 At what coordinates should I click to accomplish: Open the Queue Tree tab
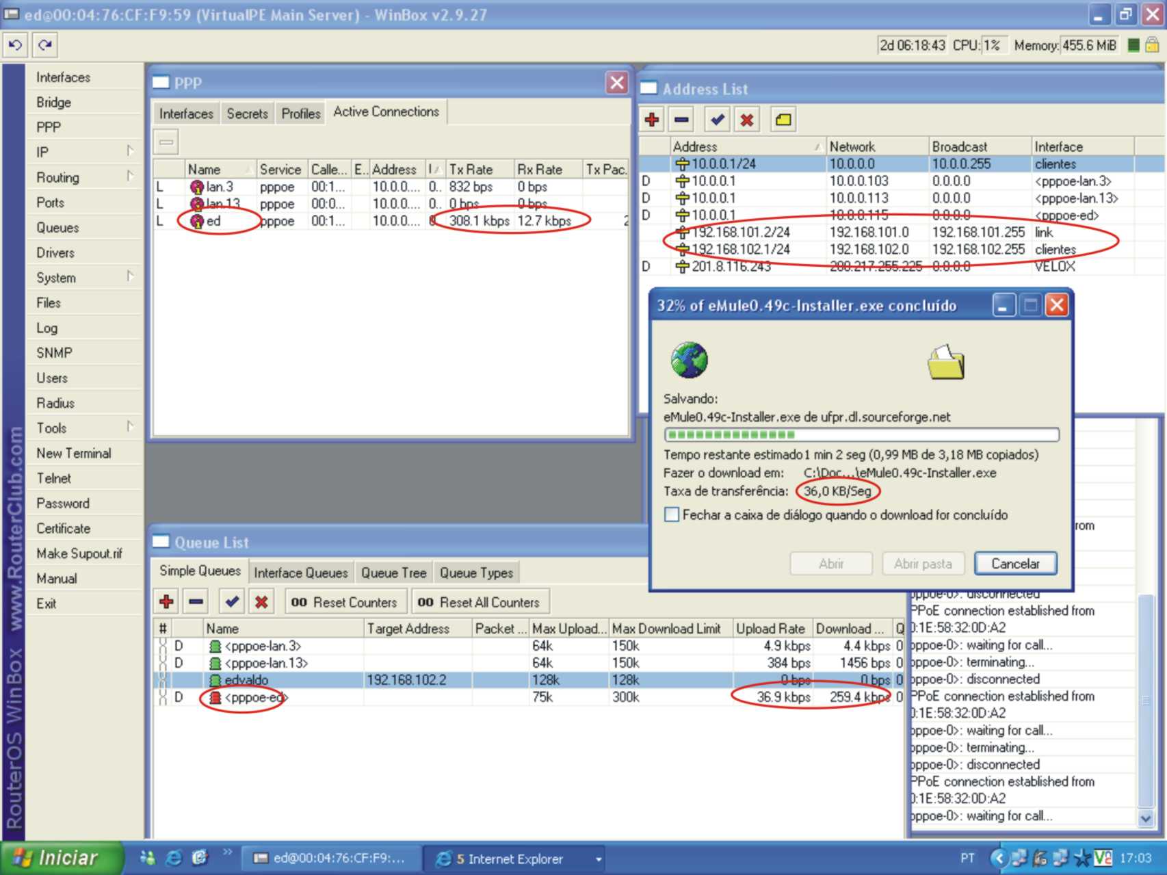[x=393, y=573]
